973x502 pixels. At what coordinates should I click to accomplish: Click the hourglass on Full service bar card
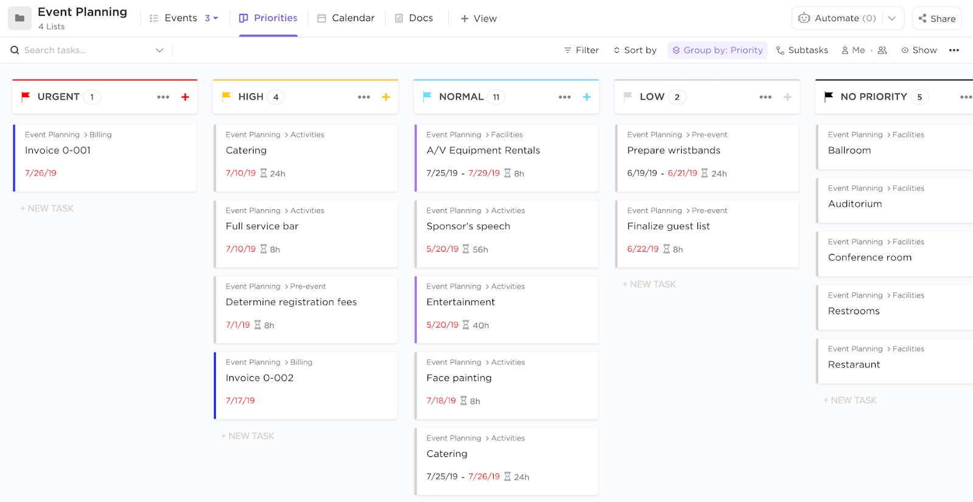coord(263,249)
